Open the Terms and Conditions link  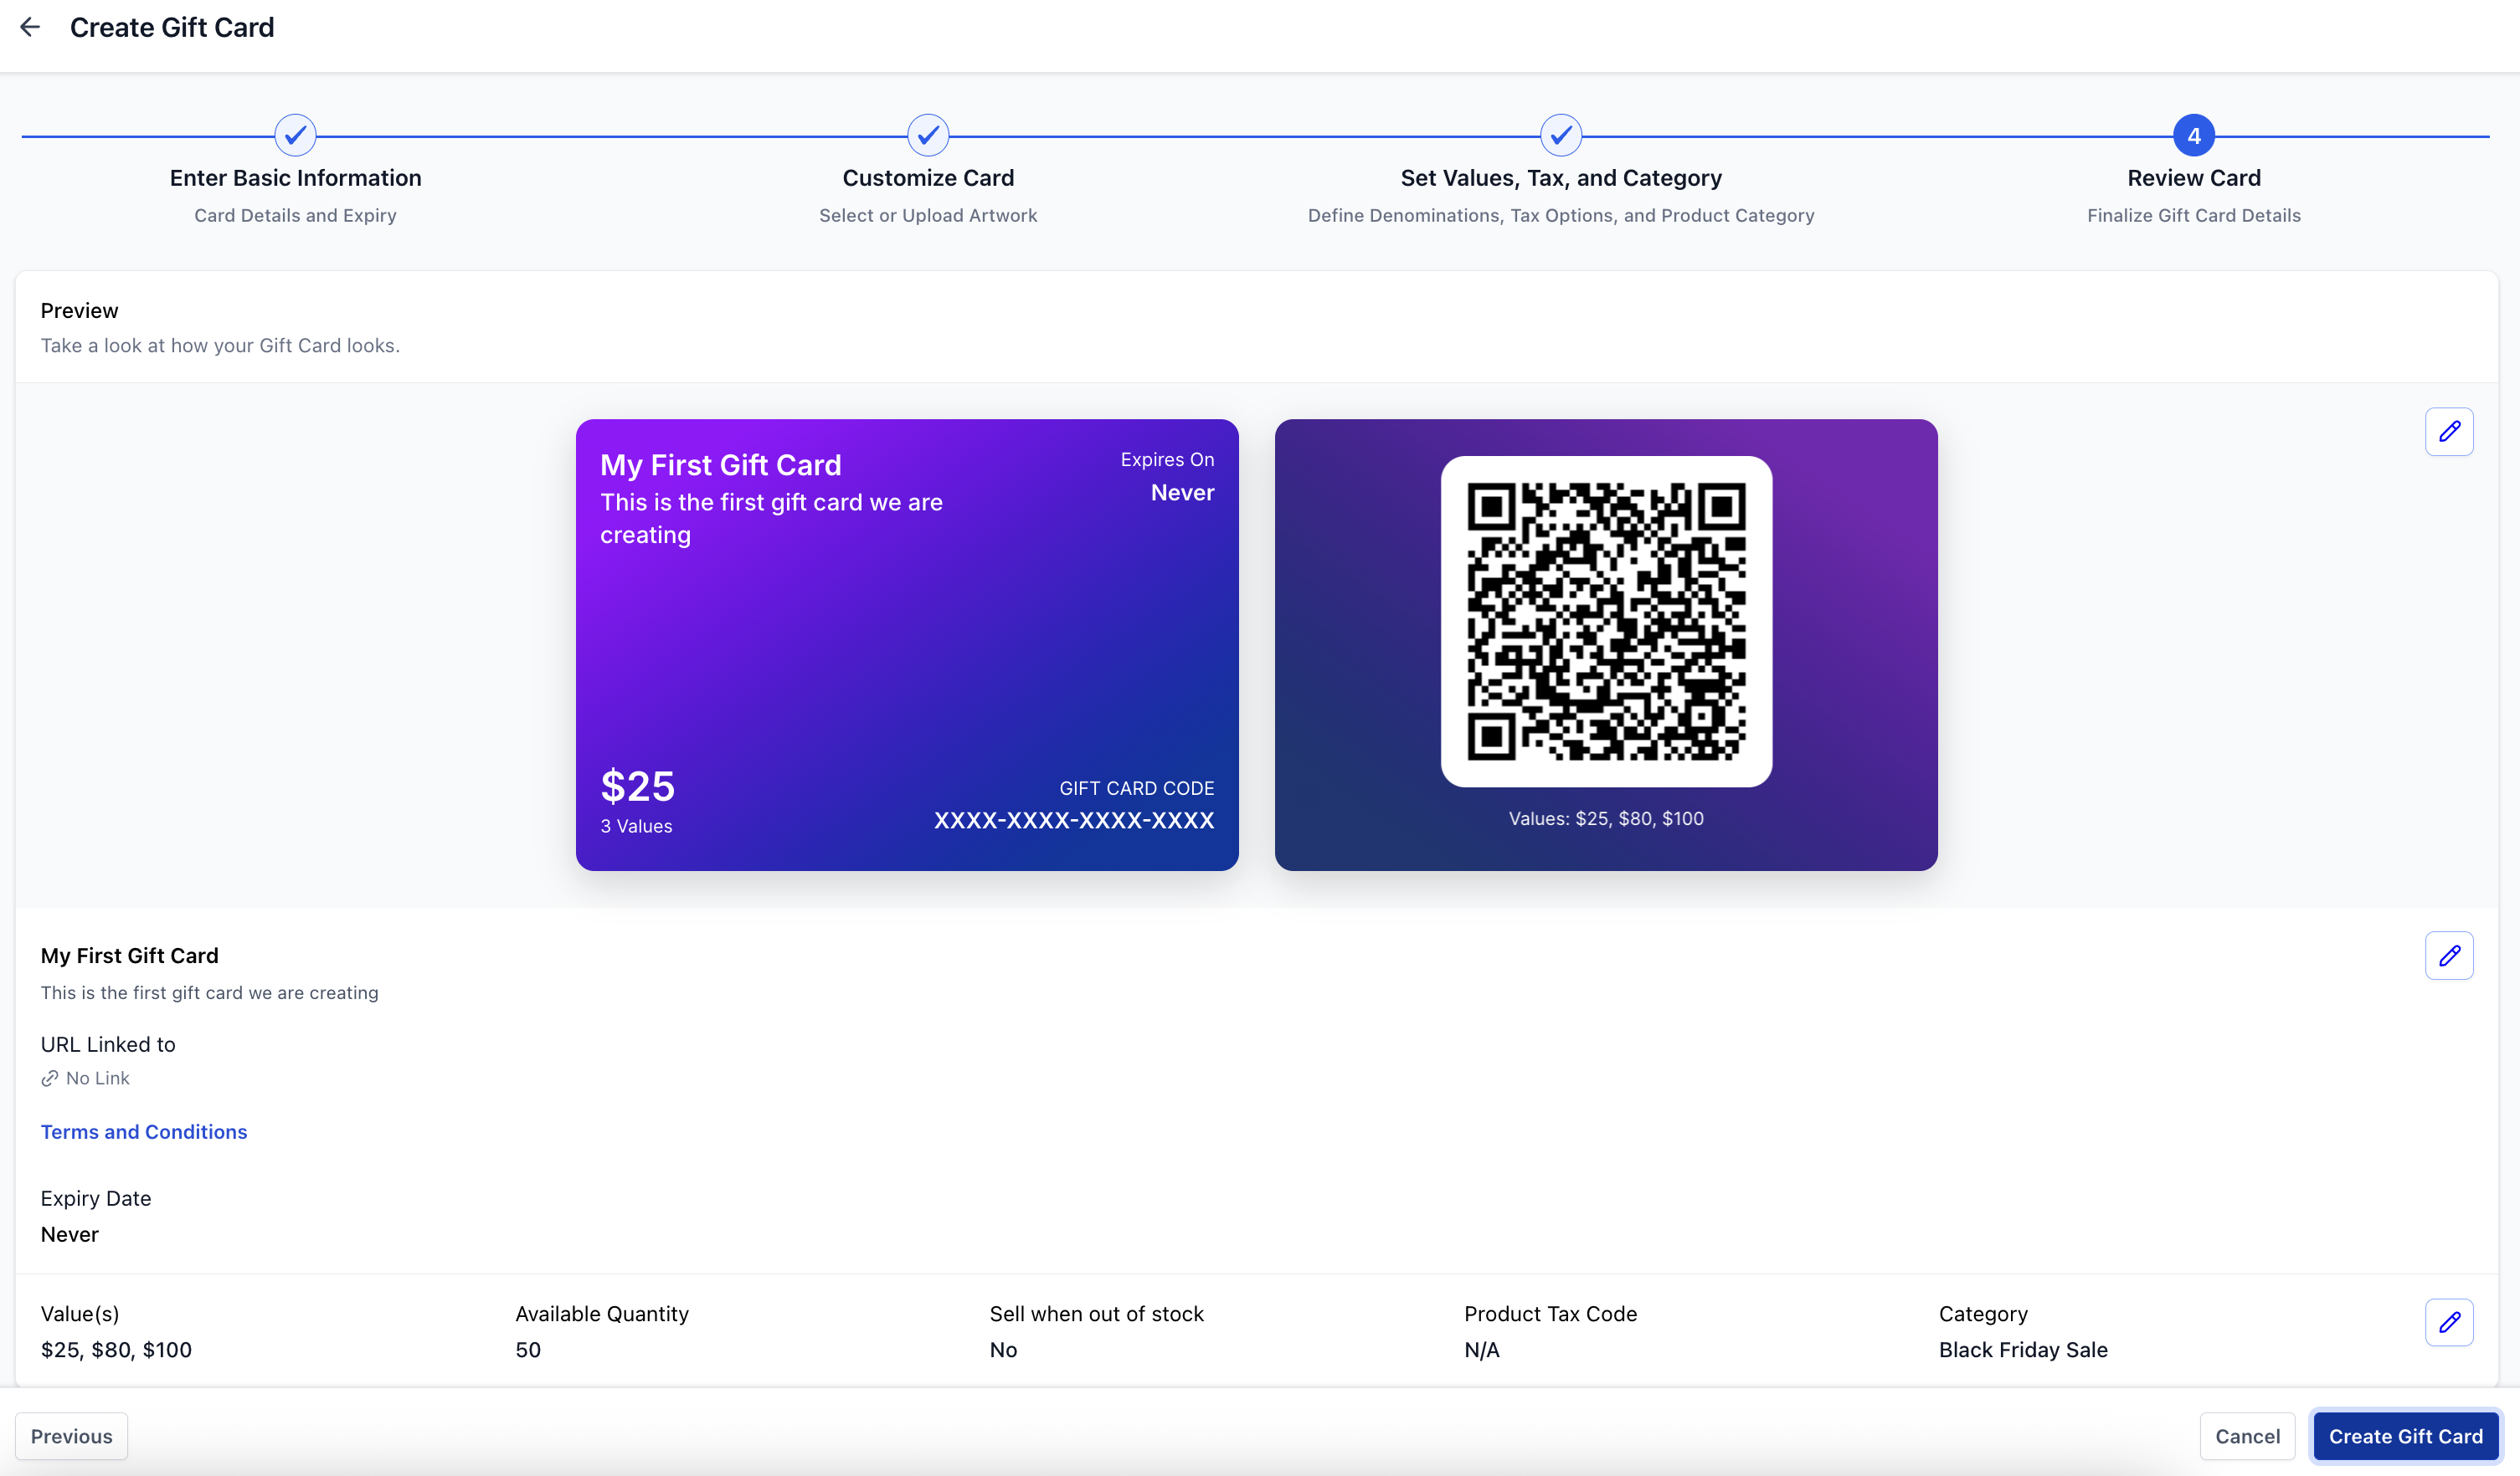pos(144,1131)
